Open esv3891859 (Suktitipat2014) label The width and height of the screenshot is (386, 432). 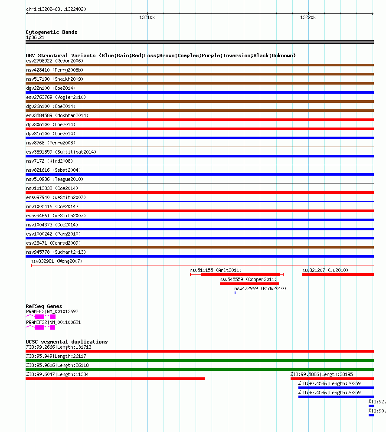[x=61, y=152]
